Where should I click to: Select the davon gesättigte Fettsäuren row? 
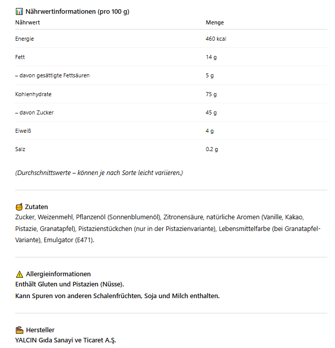coord(52,75)
